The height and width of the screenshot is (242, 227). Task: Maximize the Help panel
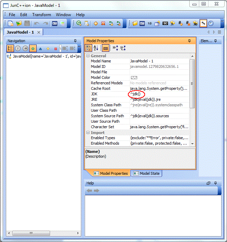(208, 183)
